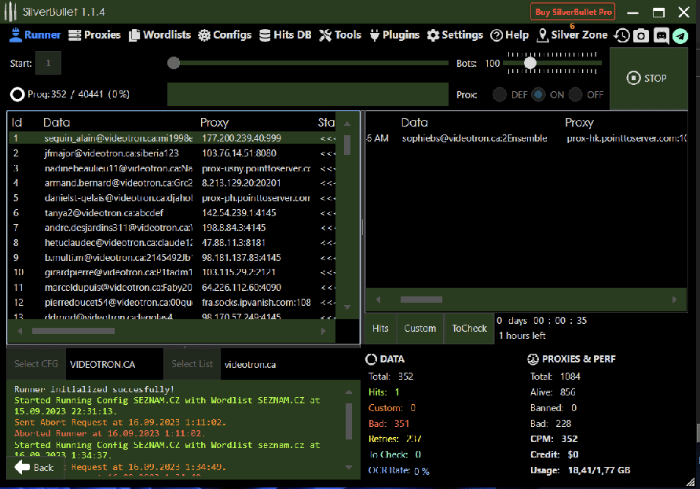The image size is (700, 489).
Task: Open the Discord icon link
Action: coord(661,35)
